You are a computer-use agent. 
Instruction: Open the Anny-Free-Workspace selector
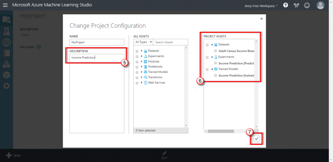[x=261, y=6]
